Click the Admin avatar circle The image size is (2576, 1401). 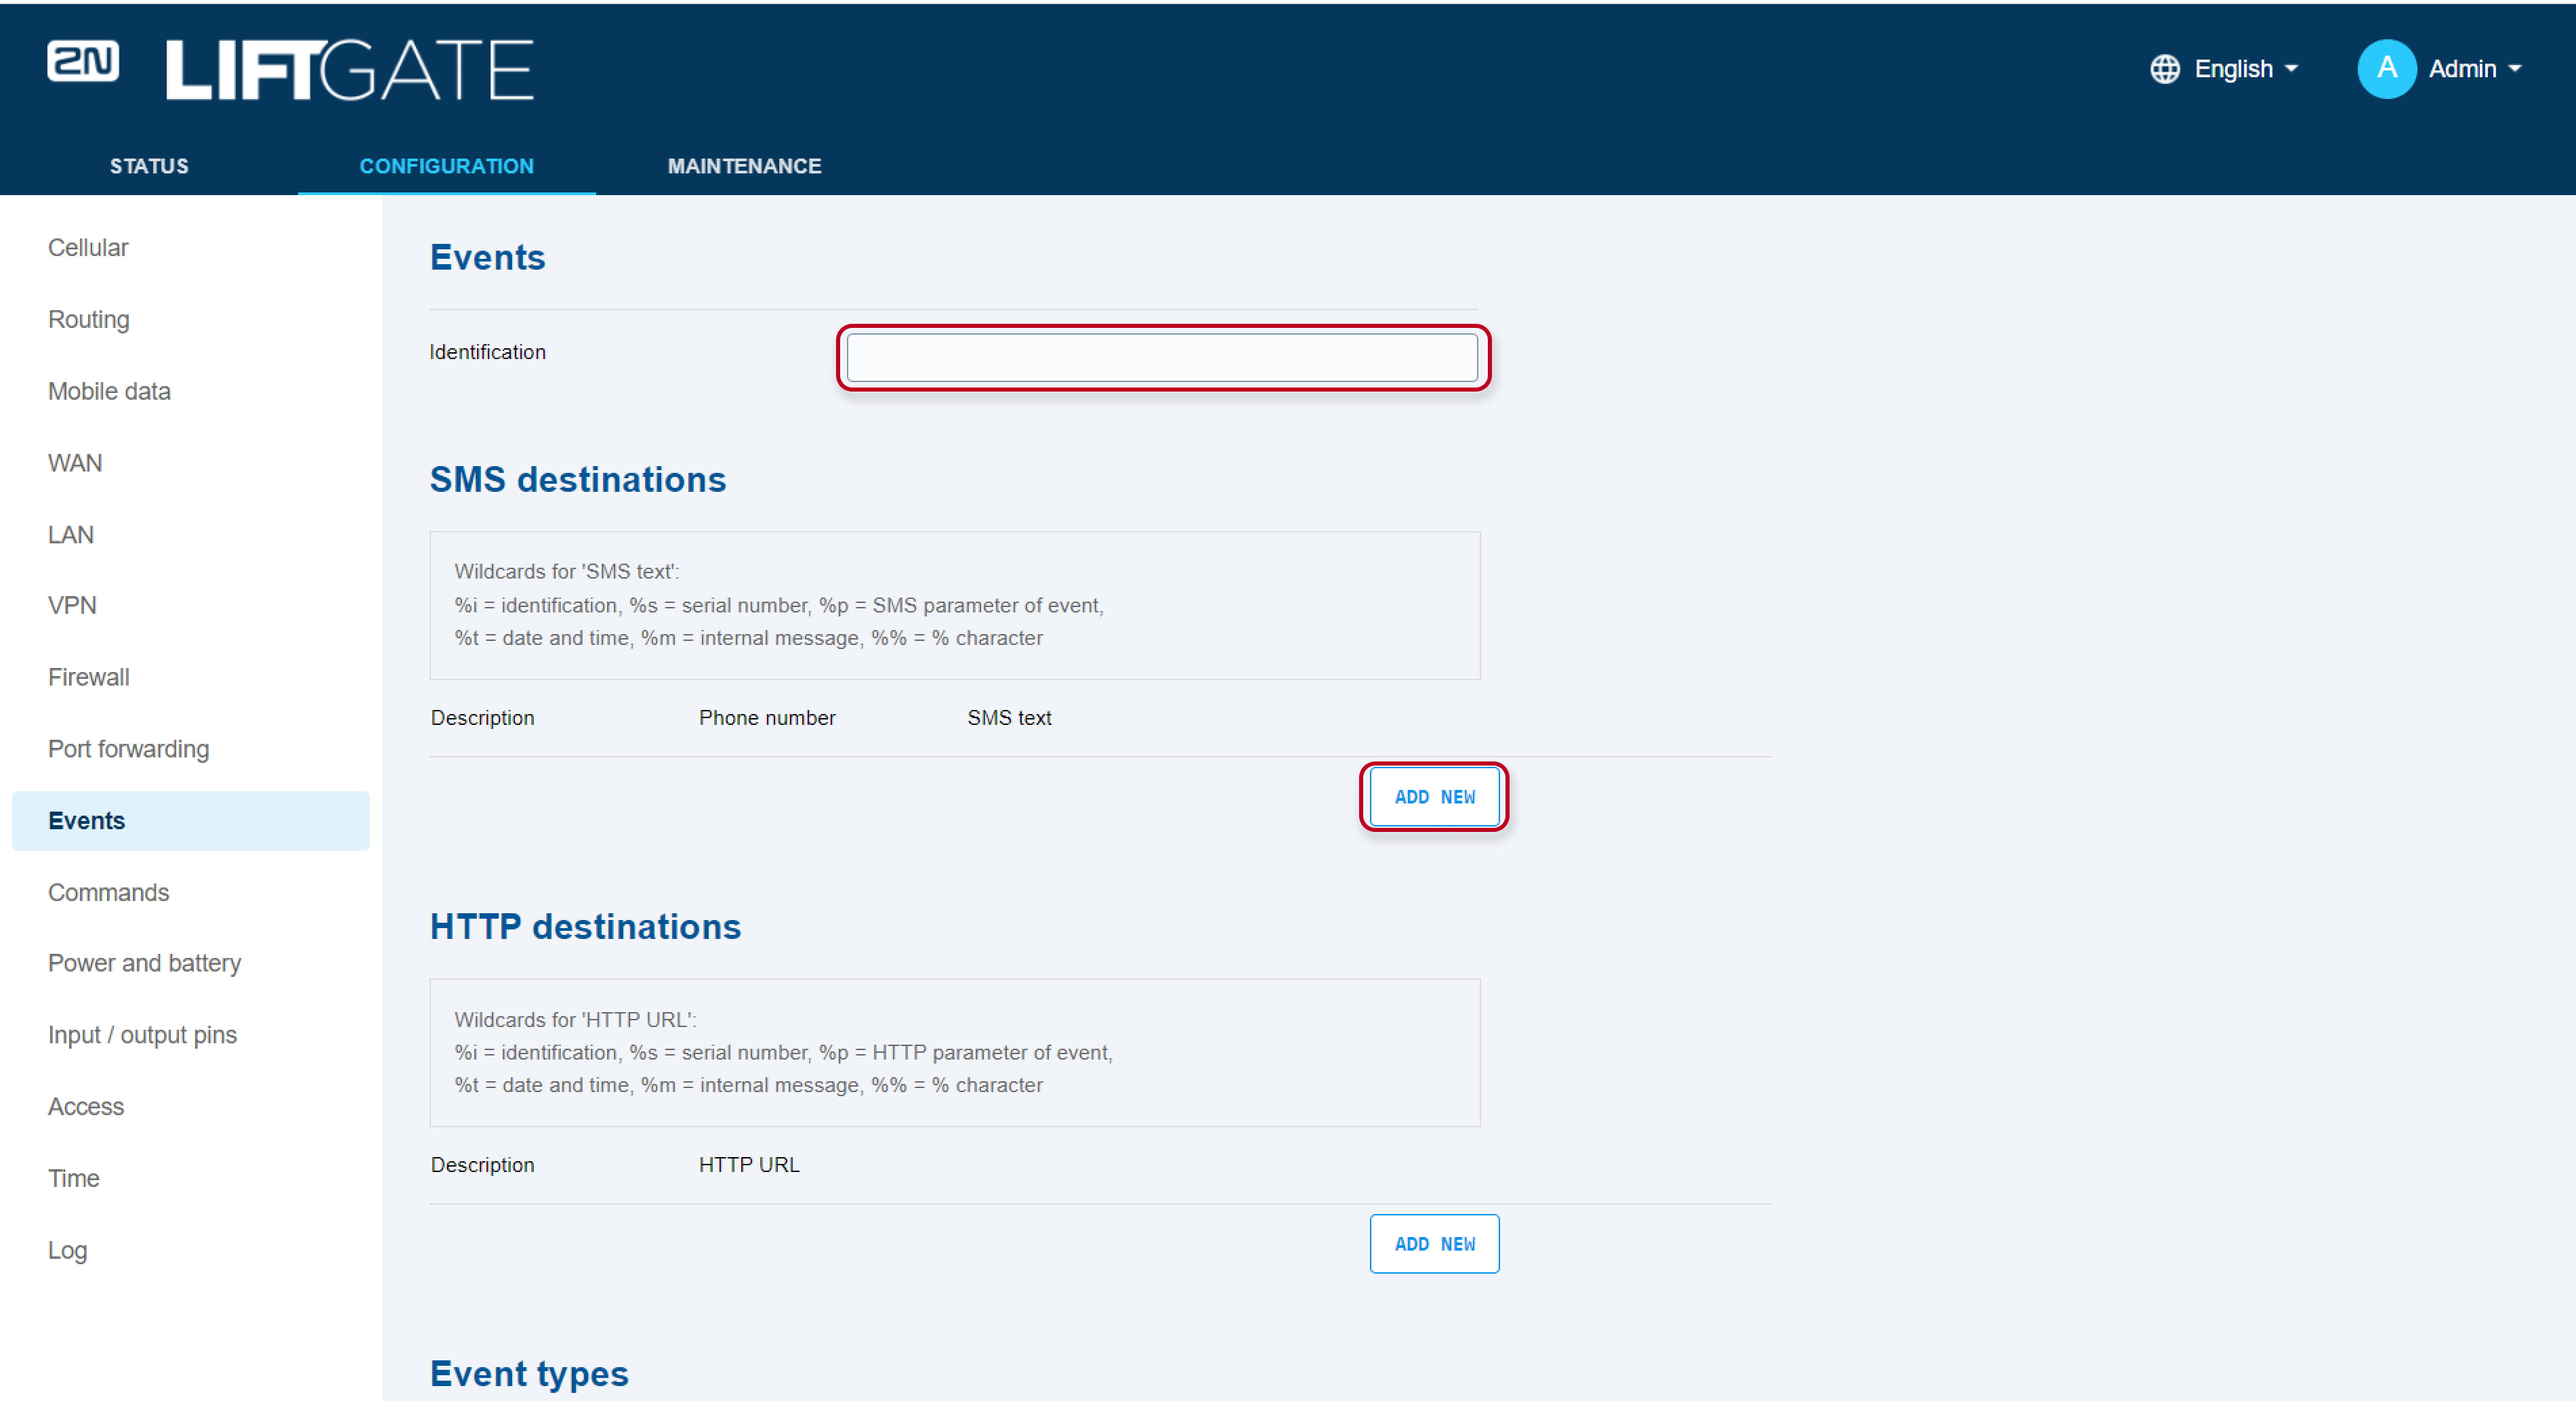pyautogui.click(x=2386, y=69)
